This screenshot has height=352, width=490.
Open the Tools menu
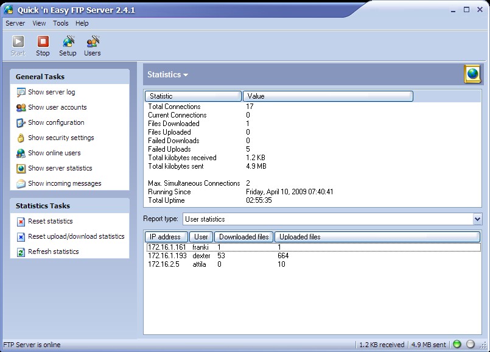(x=61, y=23)
